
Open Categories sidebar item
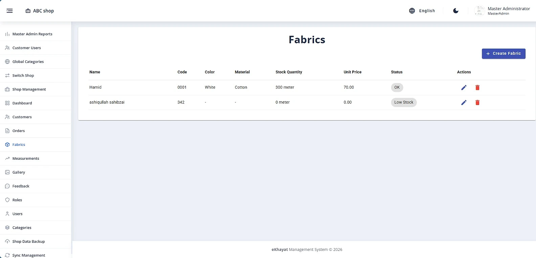(36, 228)
